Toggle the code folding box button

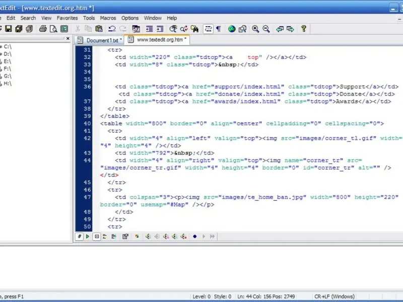click(97, 236)
